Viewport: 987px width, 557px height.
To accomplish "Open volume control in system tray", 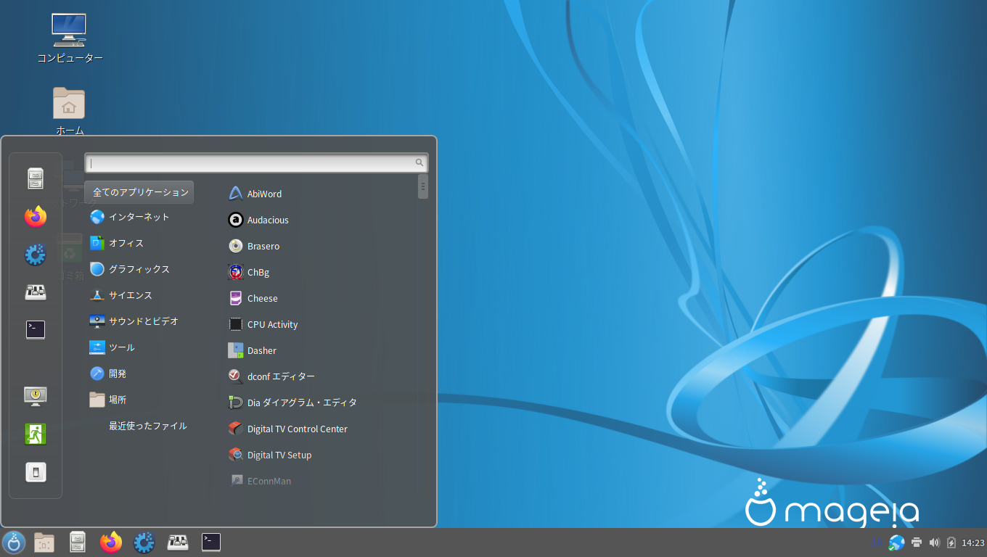I will 934,542.
